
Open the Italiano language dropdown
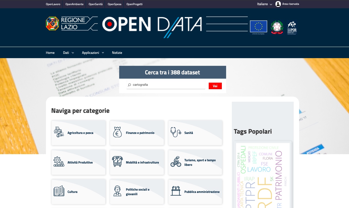tap(265, 4)
